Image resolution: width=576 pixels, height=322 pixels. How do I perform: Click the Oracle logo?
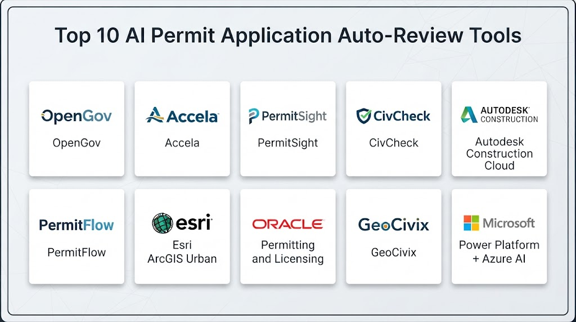click(x=287, y=224)
